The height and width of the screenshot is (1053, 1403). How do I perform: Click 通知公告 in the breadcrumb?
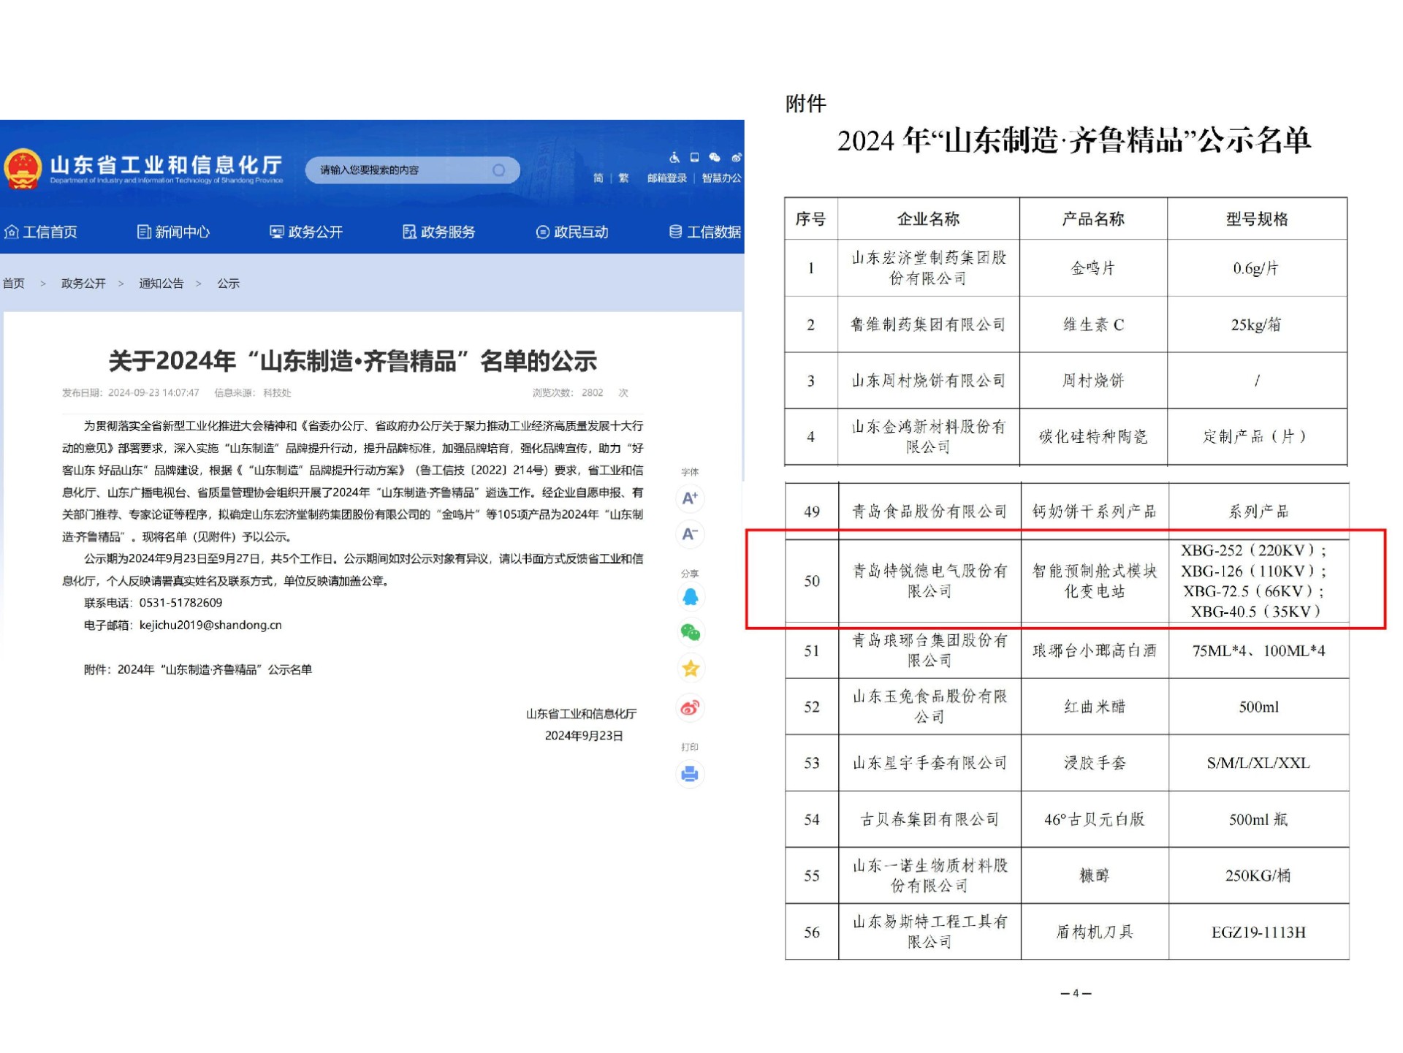point(161,284)
